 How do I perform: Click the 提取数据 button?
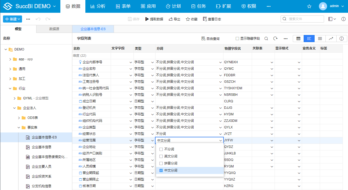pos(154,19)
